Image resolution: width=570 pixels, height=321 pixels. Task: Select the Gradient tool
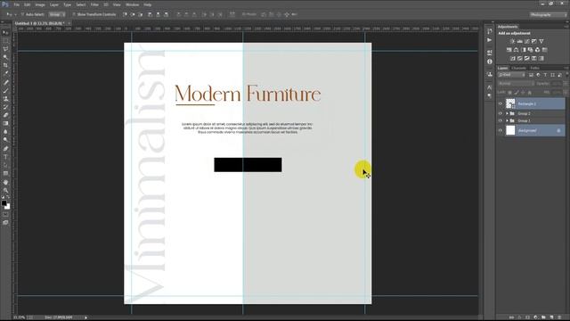point(5,123)
